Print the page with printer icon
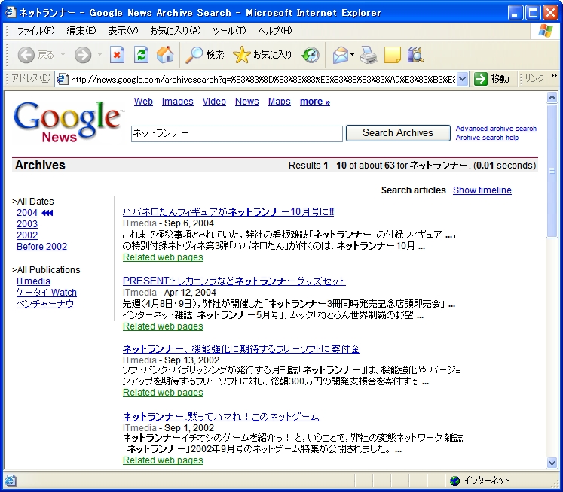 tap(369, 55)
